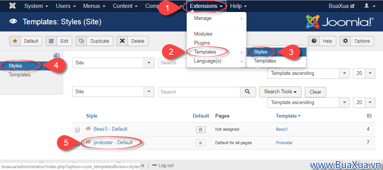Click the pencil icon on Edit button

click(x=52, y=41)
